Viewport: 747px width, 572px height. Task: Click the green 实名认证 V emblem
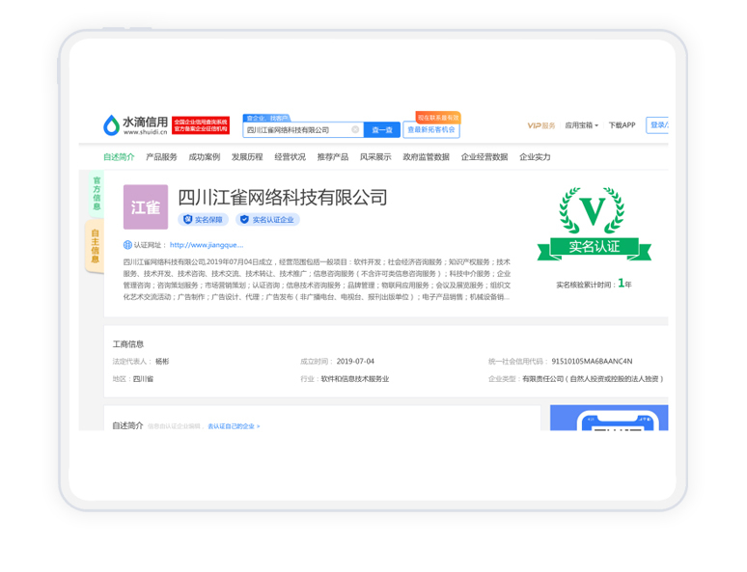pos(594,225)
